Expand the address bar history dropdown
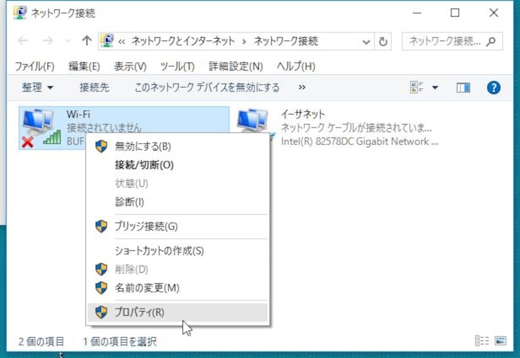The height and width of the screenshot is (358, 520). click(x=367, y=42)
